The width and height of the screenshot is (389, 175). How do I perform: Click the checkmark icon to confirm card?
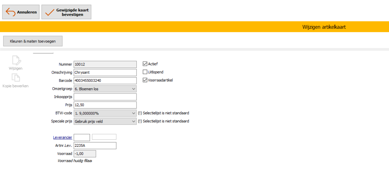point(50,12)
